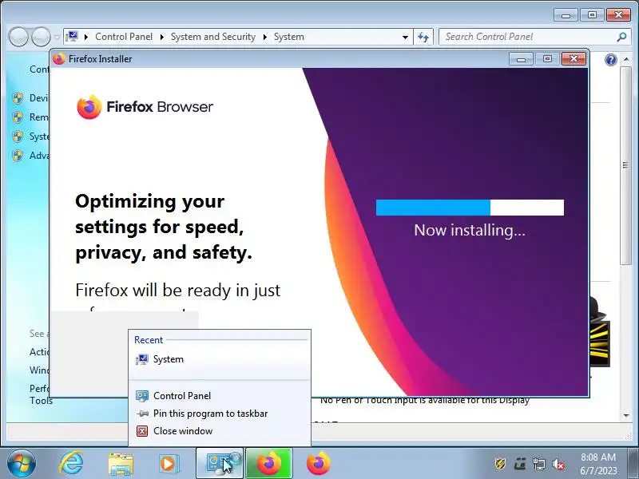Choose Close window in the jump list
Image resolution: width=639 pixels, height=479 pixels.
(220, 431)
